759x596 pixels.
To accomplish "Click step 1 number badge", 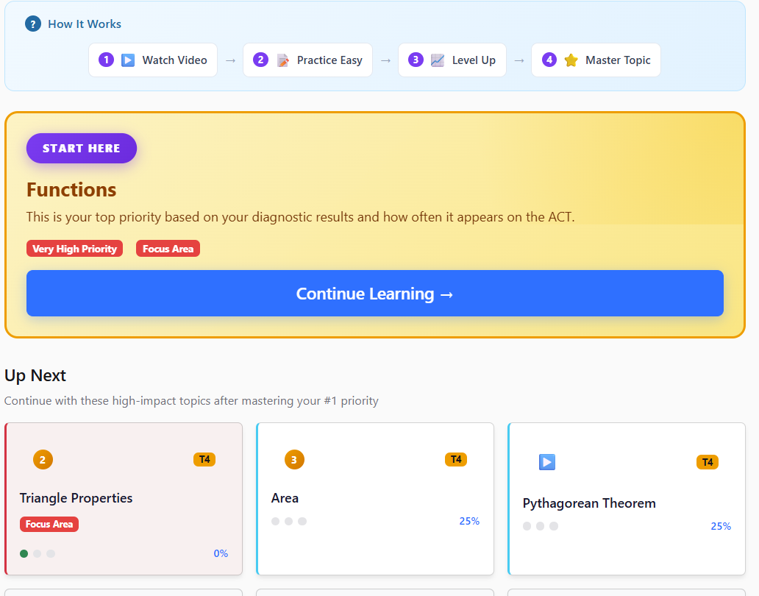I will click(x=106, y=60).
